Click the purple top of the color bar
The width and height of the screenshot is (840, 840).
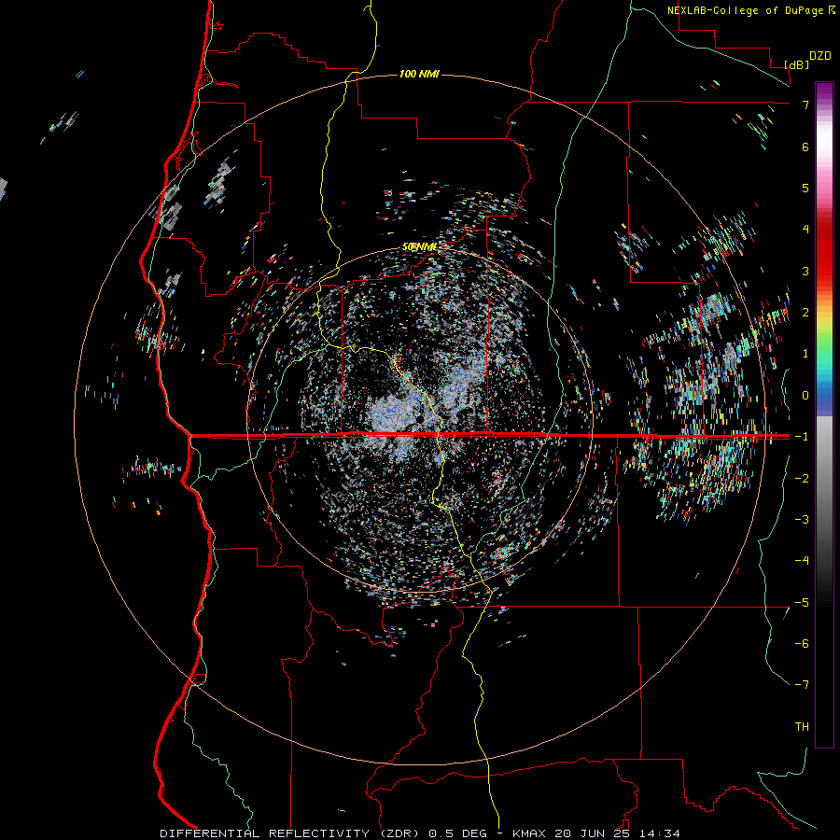[824, 90]
